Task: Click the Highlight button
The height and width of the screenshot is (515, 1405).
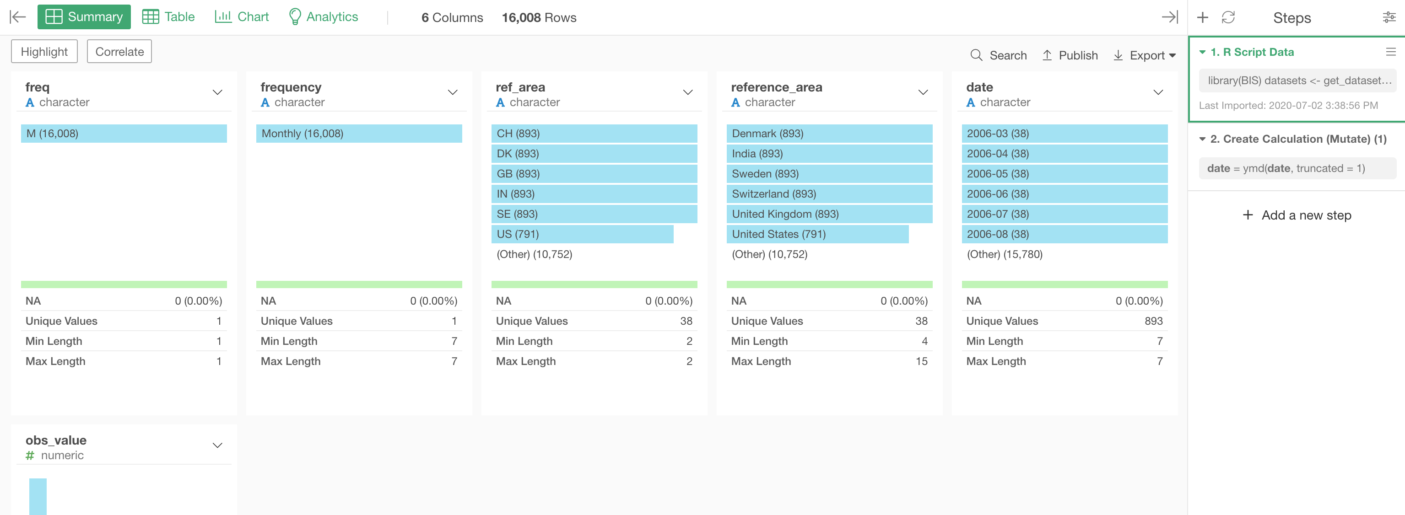Action: point(44,51)
